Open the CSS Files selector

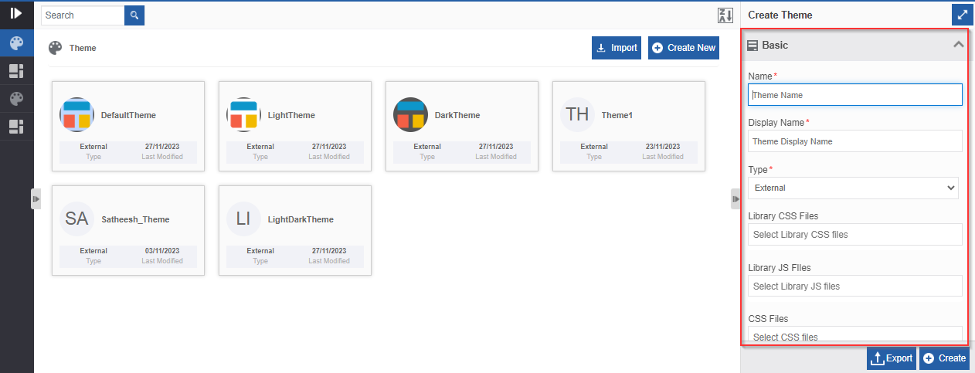pyautogui.click(x=855, y=335)
